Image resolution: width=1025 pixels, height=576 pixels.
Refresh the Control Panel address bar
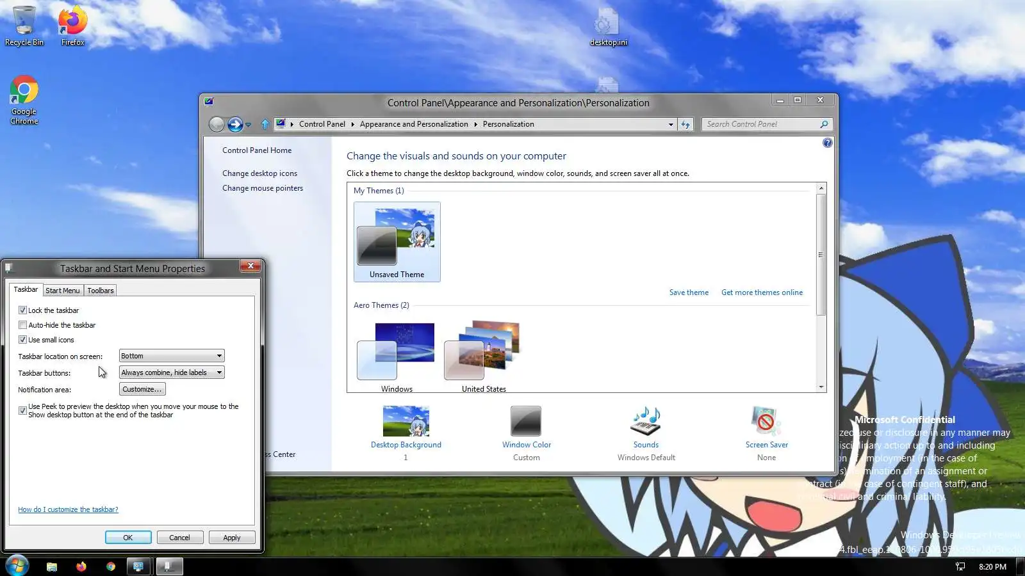point(685,124)
